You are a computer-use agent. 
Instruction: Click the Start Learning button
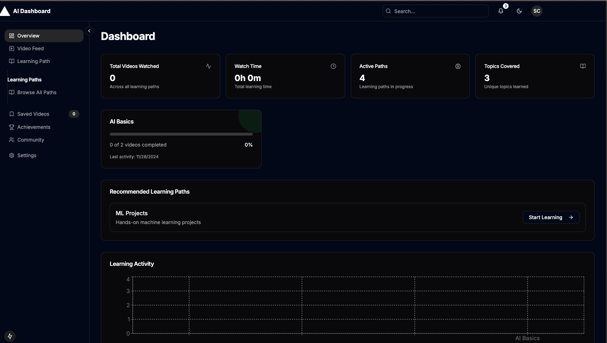point(551,217)
